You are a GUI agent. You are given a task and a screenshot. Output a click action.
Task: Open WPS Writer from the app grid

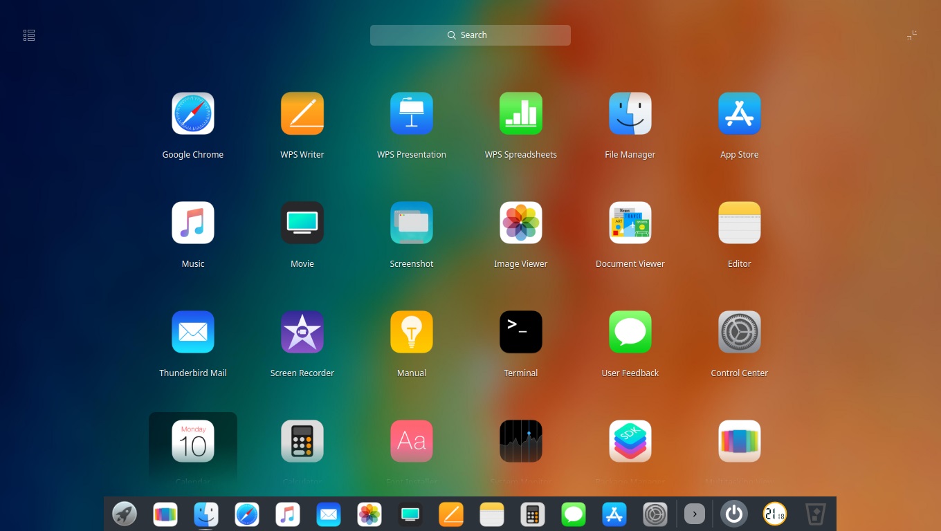tap(302, 113)
